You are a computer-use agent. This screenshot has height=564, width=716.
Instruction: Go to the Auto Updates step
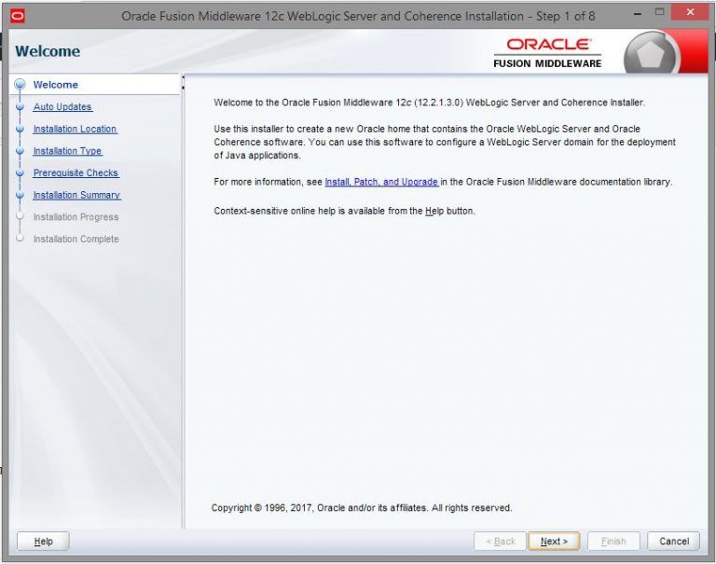point(62,107)
